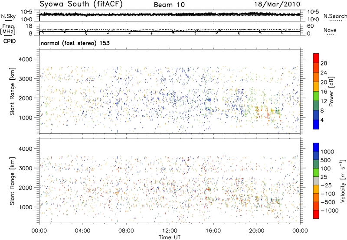Click the dotted line sample under Nave
This screenshot has width=347, height=240.
(x=330, y=35)
